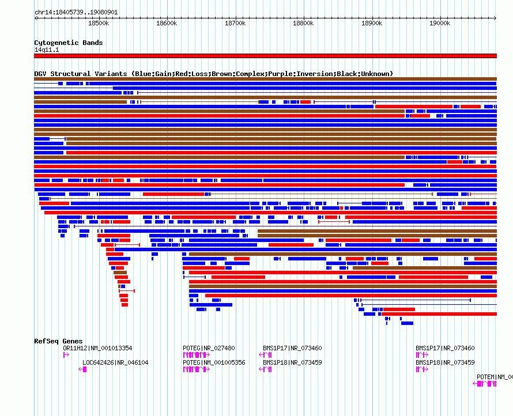Click the 18700k ruler label
The image size is (513, 416).
point(235,23)
